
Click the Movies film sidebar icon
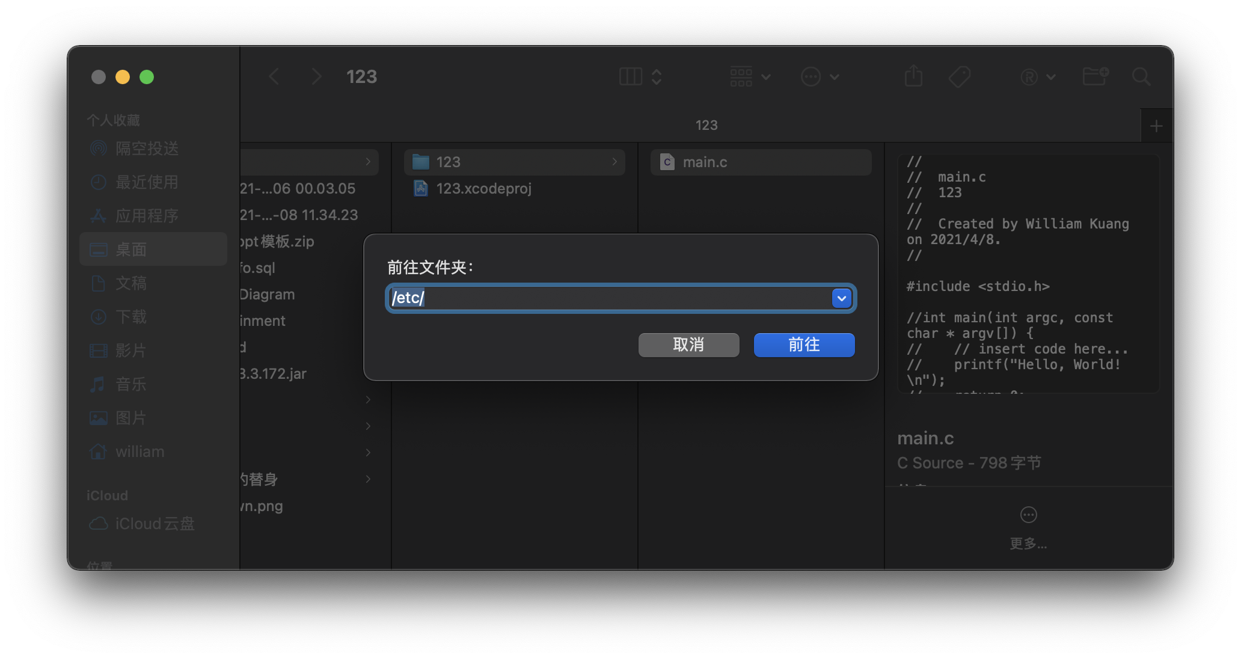[x=98, y=351]
